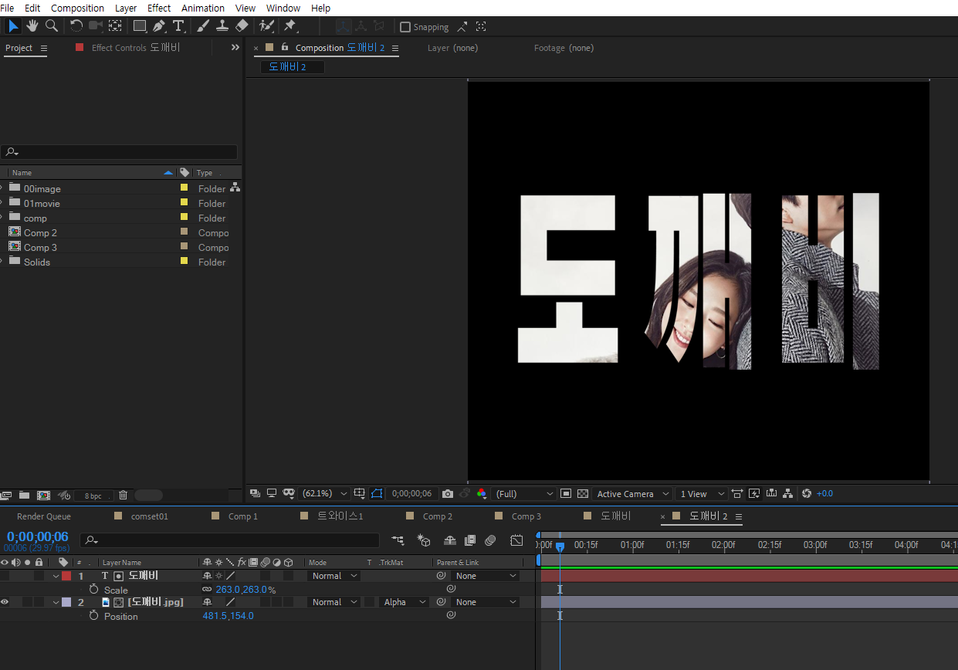This screenshot has width=958, height=670.
Task: Click the snapshot camera icon in viewer
Action: coord(448,493)
